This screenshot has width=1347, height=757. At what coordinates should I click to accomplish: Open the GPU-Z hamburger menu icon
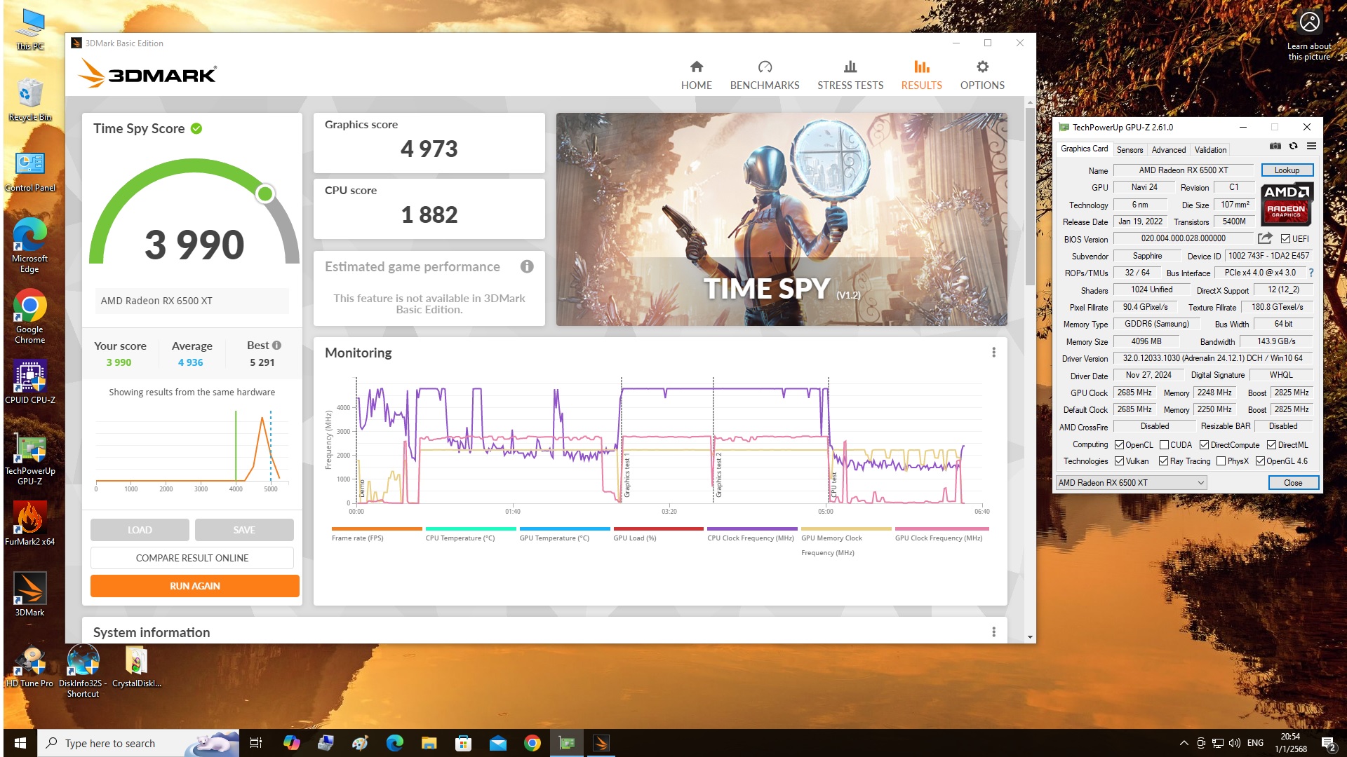click(1311, 146)
